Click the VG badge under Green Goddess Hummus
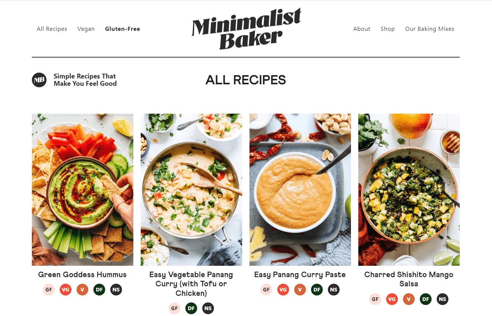This screenshot has height=316, width=492. [66, 290]
